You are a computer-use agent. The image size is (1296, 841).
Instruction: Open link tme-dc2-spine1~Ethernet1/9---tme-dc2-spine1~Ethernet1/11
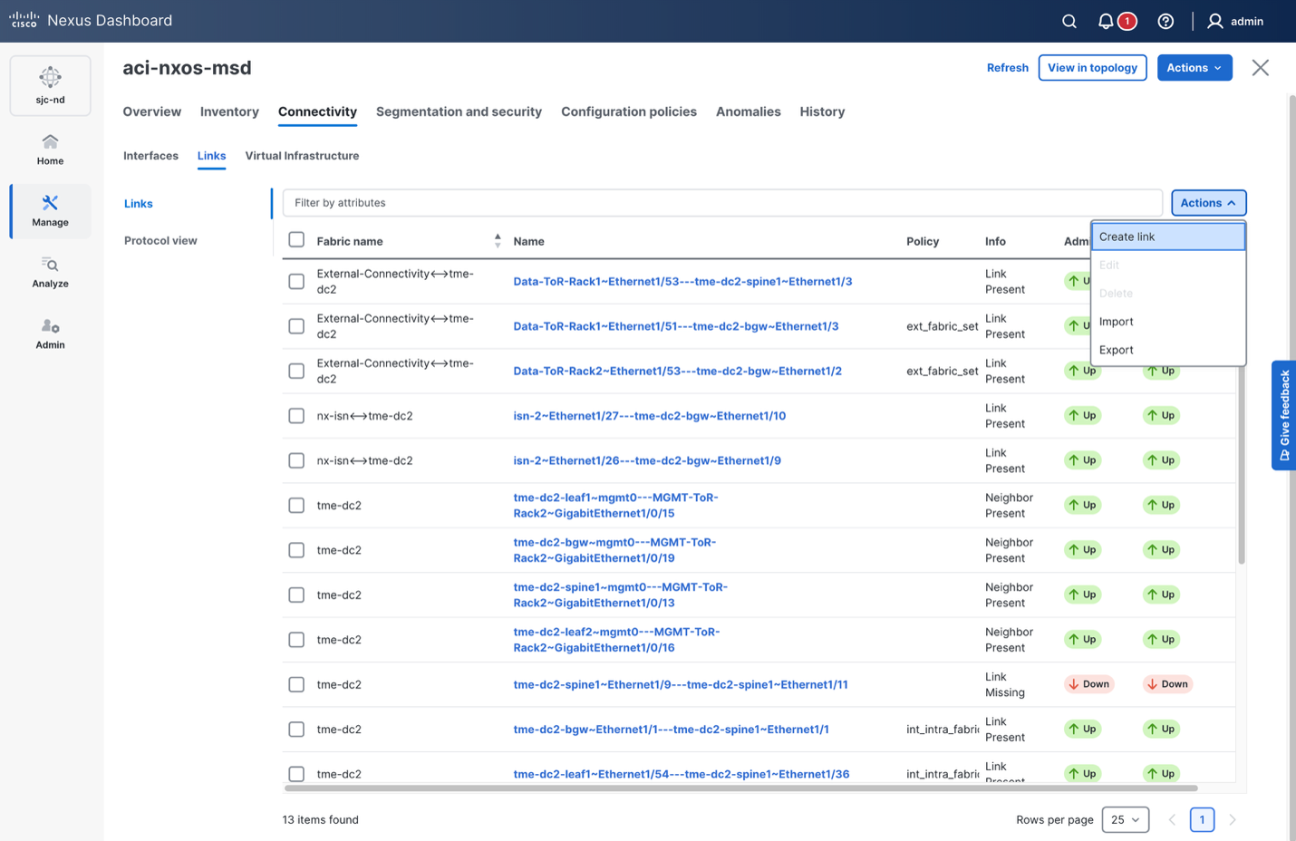[681, 684]
